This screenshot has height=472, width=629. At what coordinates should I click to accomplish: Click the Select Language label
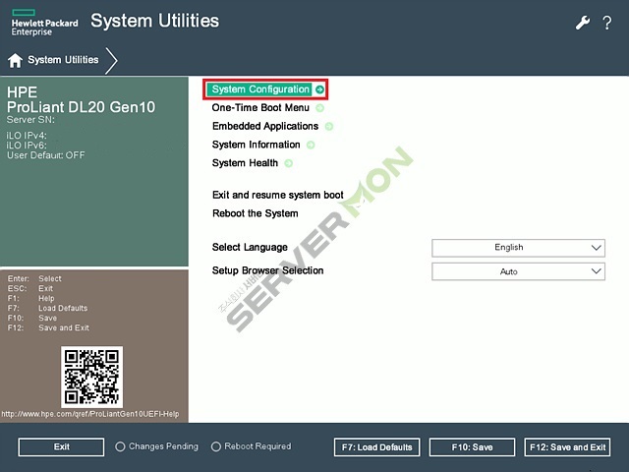coord(250,247)
